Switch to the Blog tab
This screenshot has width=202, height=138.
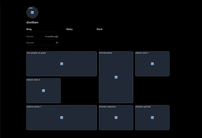29,29
